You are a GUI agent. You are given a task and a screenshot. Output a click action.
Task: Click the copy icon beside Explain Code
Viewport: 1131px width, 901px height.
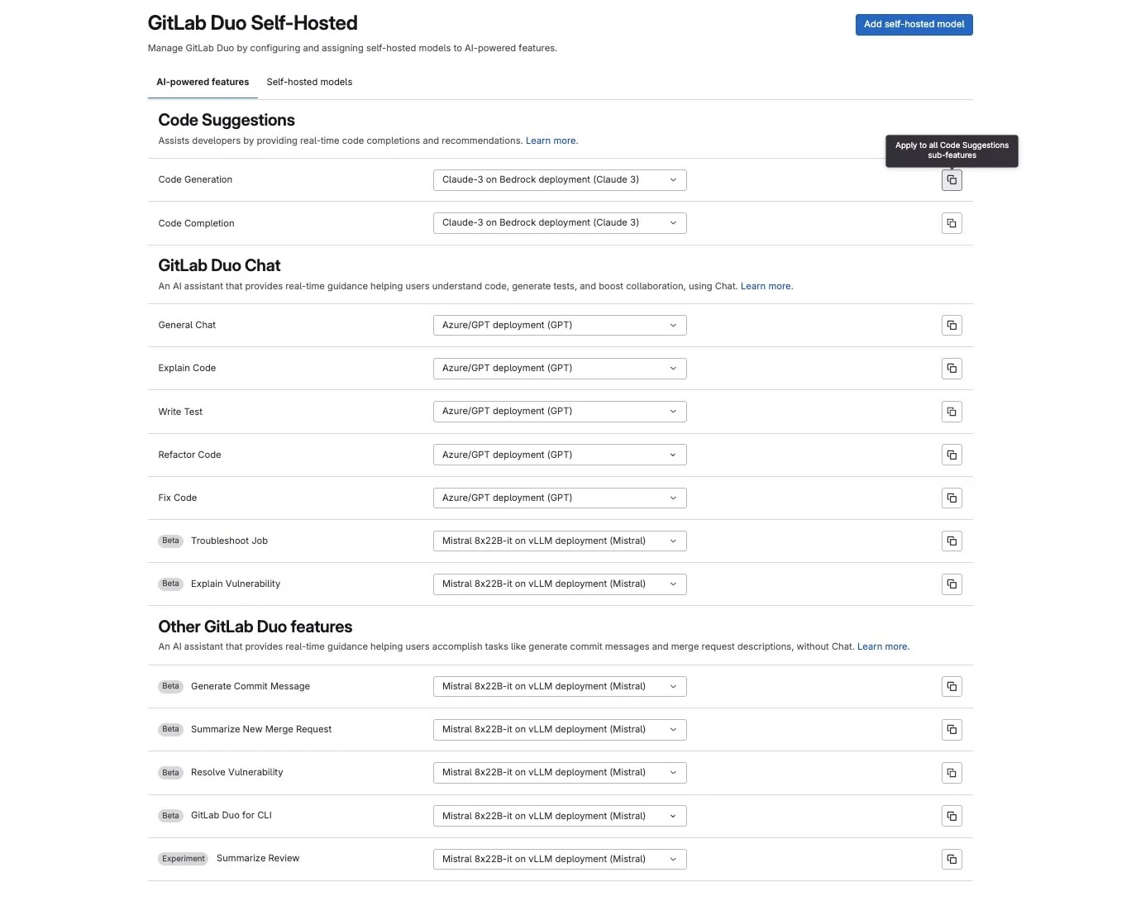click(x=952, y=368)
